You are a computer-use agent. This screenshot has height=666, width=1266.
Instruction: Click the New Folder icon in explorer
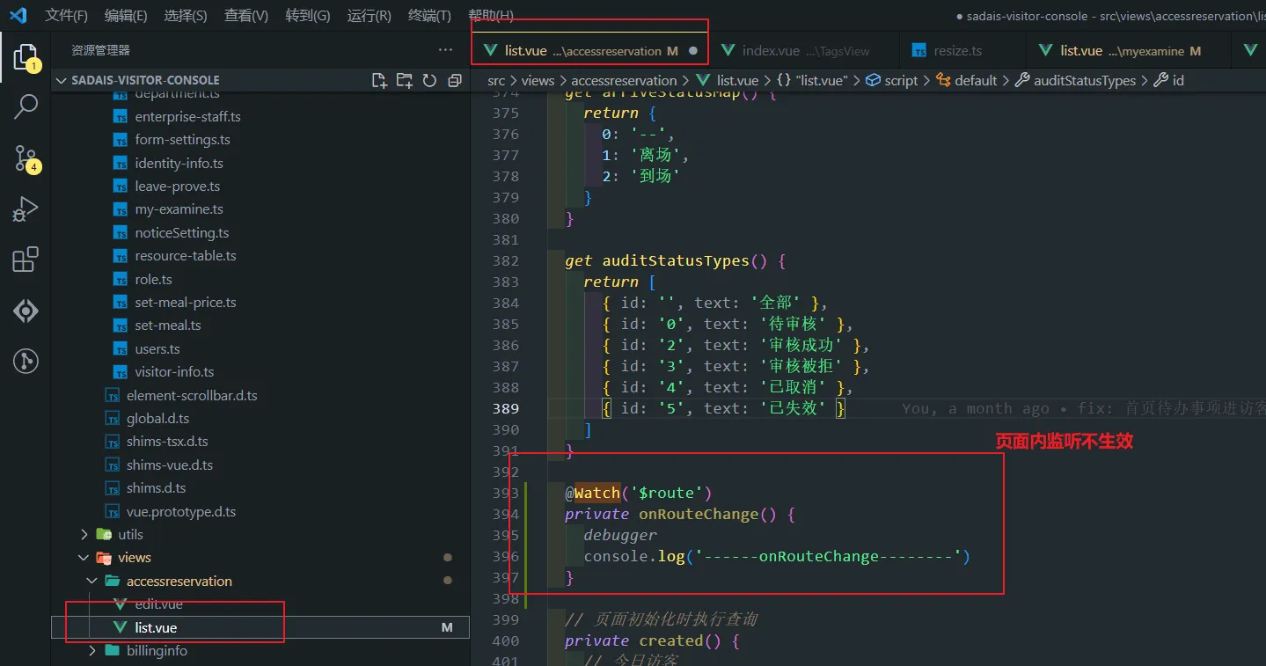click(x=404, y=80)
